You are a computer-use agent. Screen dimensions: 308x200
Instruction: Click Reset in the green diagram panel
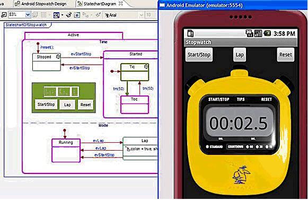tap(86, 105)
